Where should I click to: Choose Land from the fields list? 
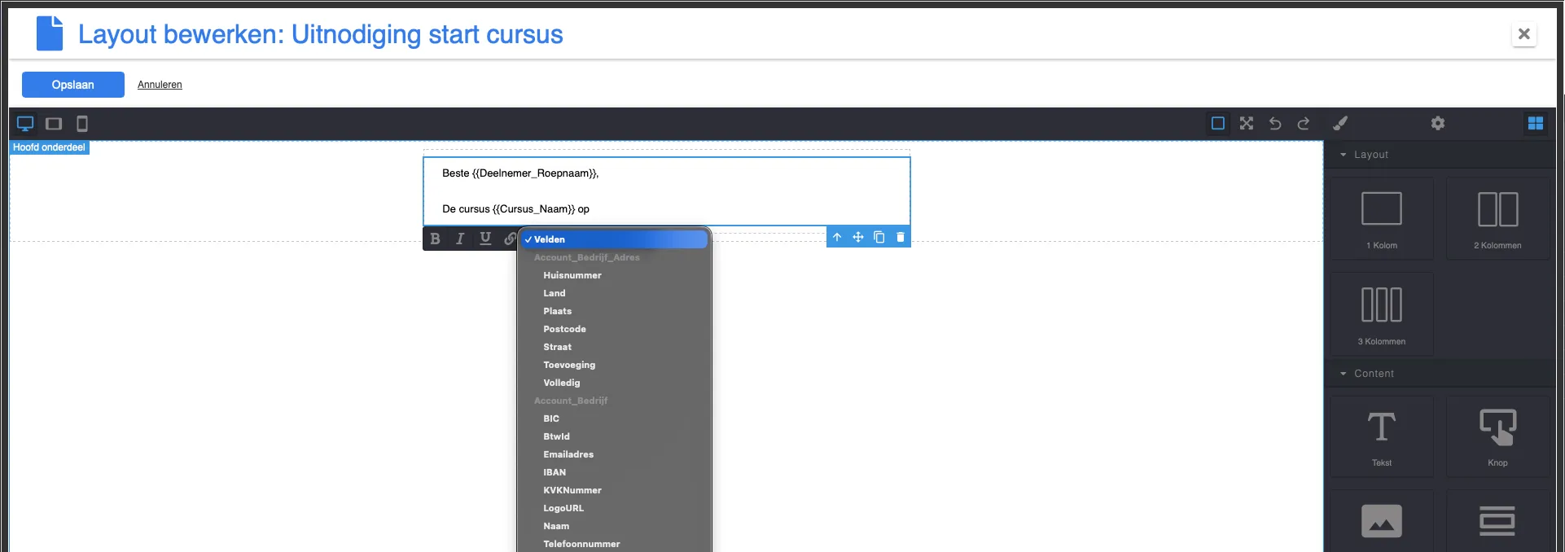point(615,293)
